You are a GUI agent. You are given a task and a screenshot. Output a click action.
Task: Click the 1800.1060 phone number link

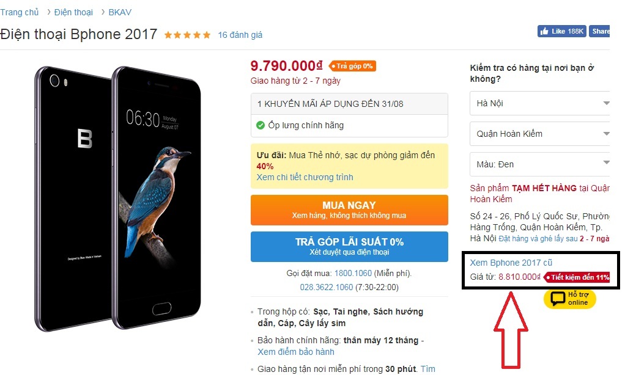point(353,273)
